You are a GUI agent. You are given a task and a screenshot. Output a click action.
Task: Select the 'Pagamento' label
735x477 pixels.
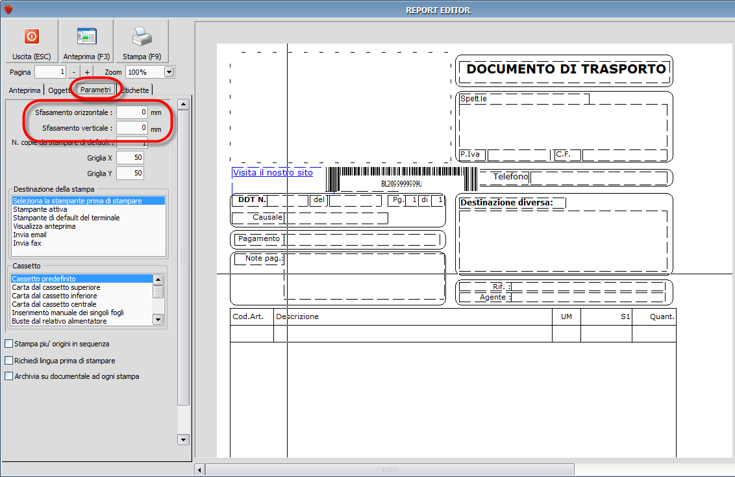(259, 238)
